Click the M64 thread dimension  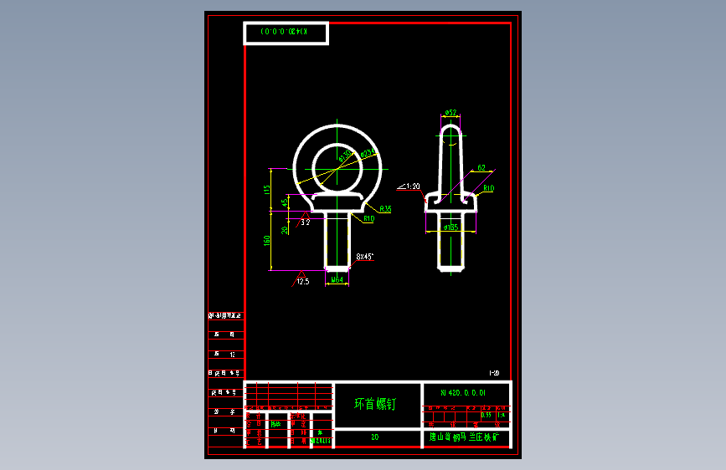tap(337, 280)
